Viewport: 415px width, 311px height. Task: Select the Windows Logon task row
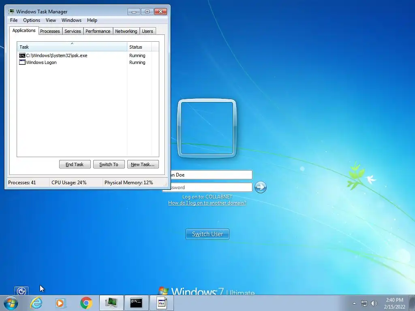88,62
